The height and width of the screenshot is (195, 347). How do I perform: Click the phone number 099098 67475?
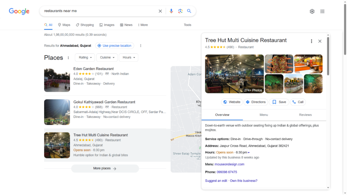tap(227, 172)
